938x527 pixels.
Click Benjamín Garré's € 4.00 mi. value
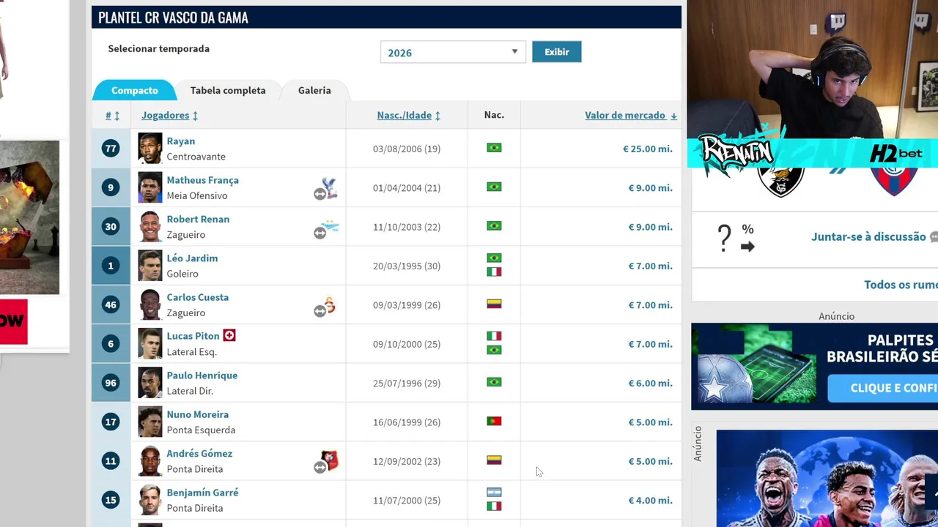click(x=650, y=500)
